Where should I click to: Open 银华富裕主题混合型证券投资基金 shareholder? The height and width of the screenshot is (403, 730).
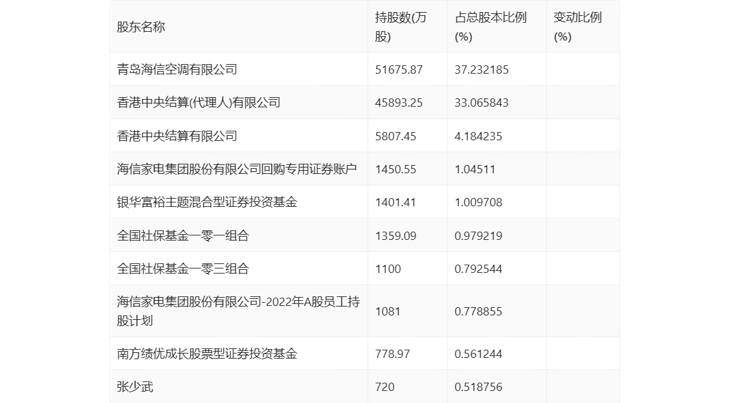pos(207,202)
